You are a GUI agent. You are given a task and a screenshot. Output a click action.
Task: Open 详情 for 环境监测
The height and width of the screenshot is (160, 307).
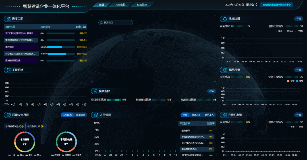[x=298, y=19]
